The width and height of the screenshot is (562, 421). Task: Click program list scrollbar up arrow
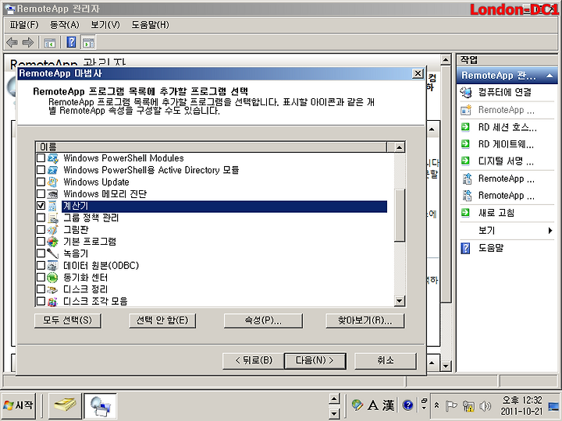tap(400, 147)
